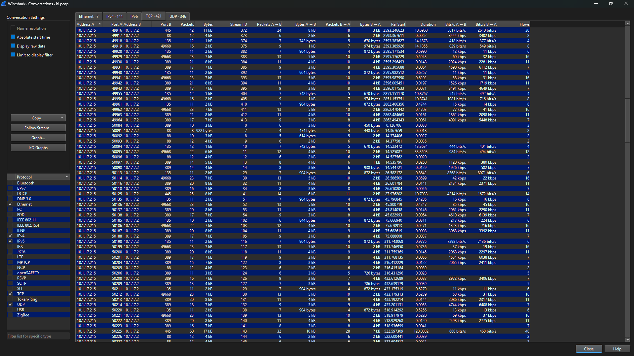Select the openSAFETY protocol row

(x=38, y=273)
